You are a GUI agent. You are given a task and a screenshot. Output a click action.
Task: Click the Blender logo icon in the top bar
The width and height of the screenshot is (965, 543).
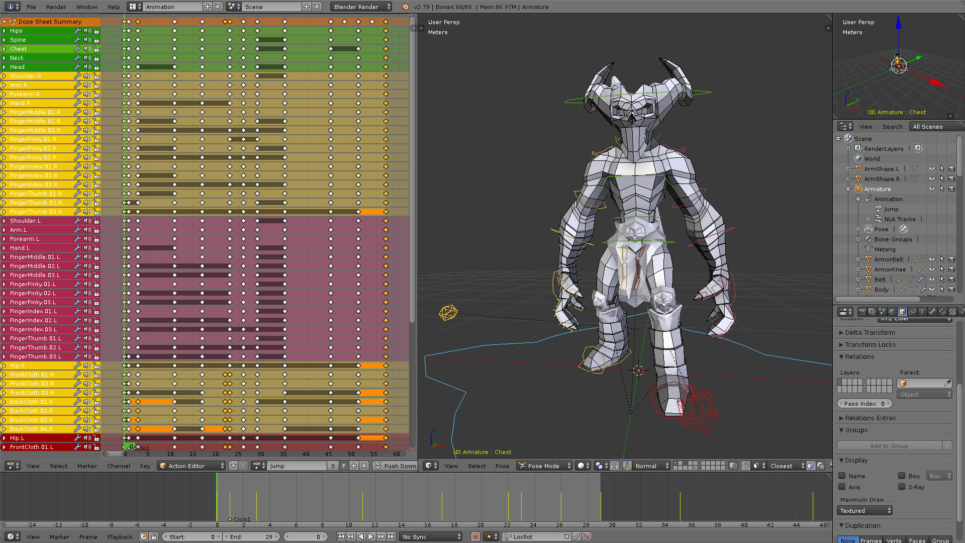click(405, 7)
